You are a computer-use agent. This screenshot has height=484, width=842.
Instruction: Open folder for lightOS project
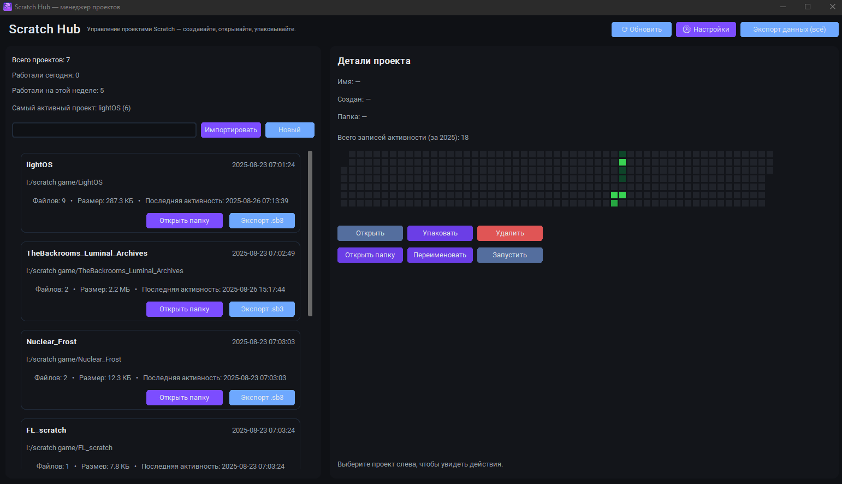pos(185,221)
